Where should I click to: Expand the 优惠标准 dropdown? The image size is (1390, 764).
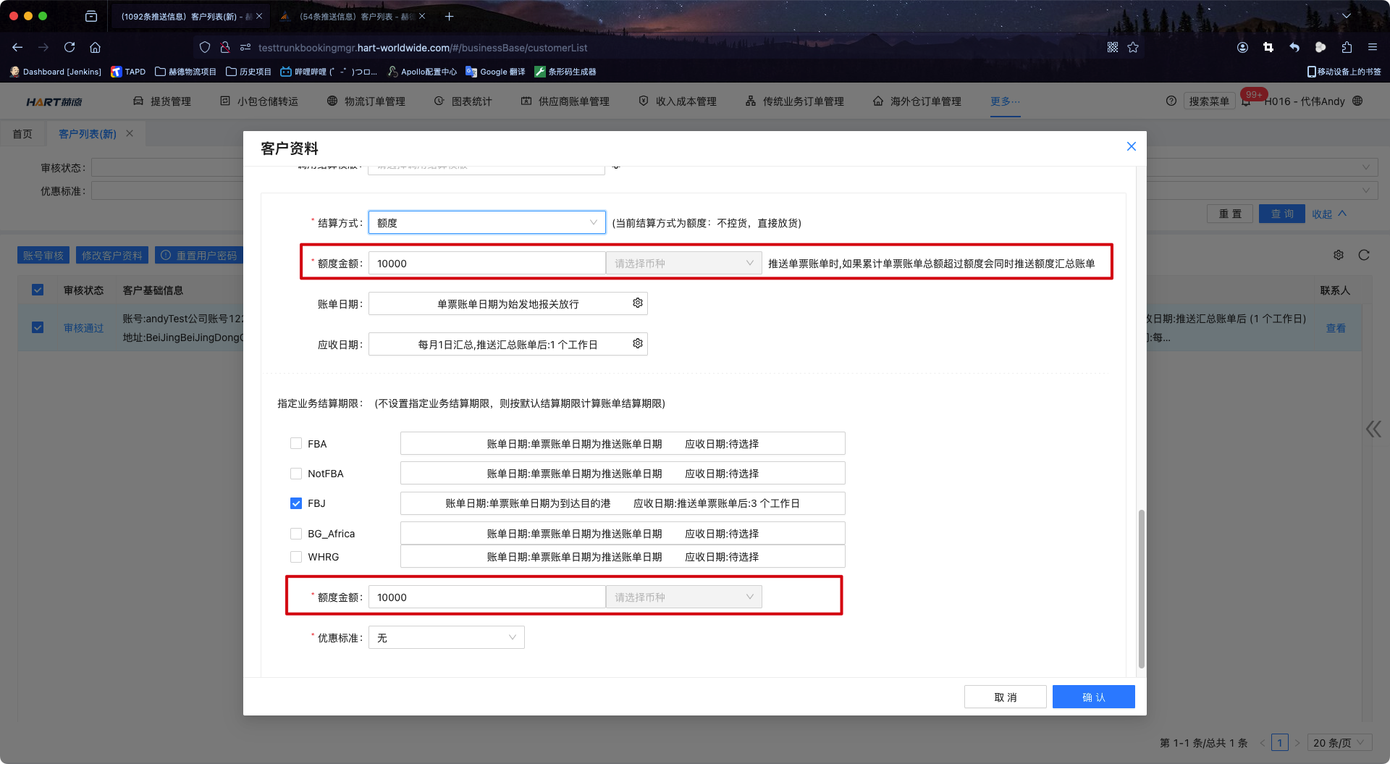point(446,637)
